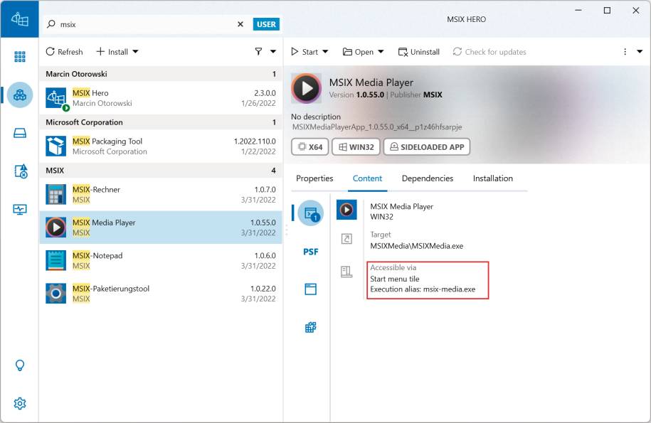Expand the dropdown arrow next to filter
This screenshot has width=651, height=423.
(x=272, y=51)
